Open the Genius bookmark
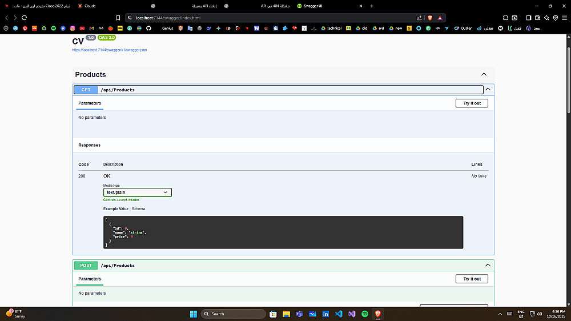This screenshot has height=321, width=571. [x=167, y=28]
